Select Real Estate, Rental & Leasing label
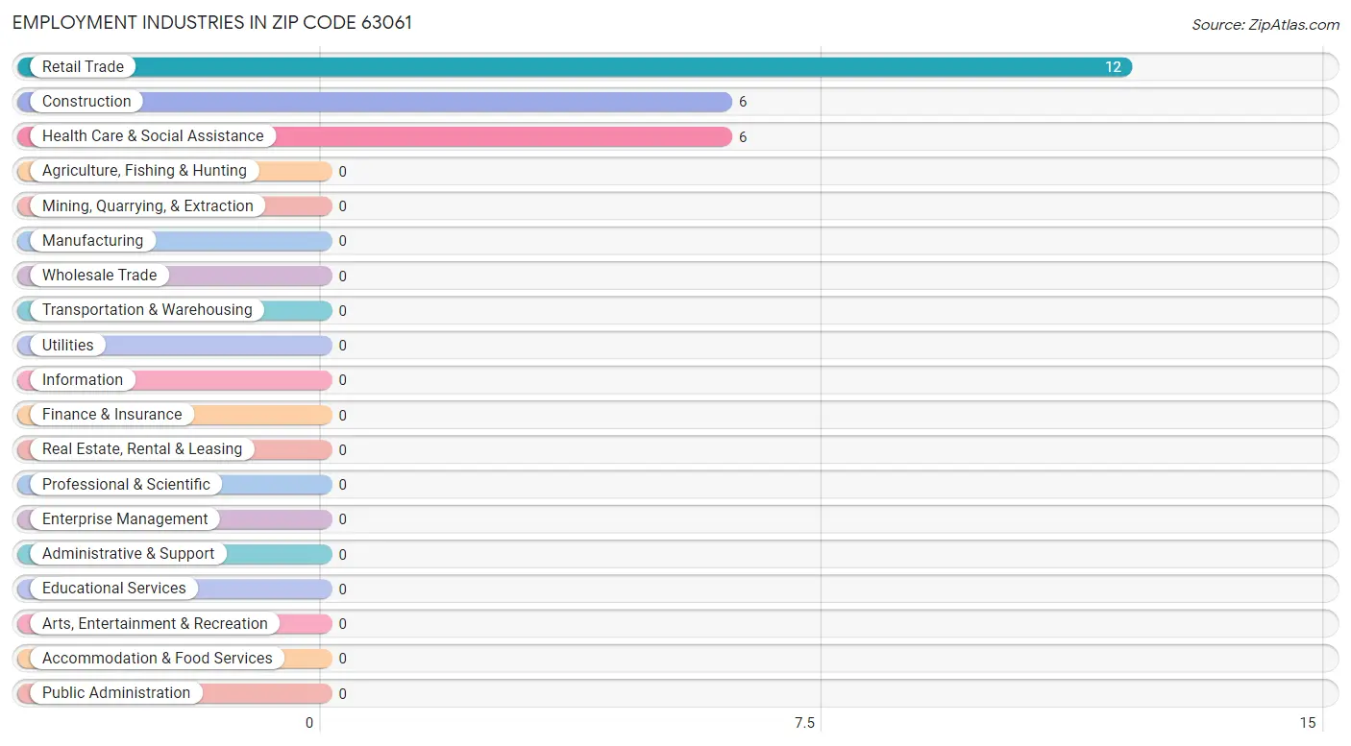1351x746 pixels. pos(142,449)
